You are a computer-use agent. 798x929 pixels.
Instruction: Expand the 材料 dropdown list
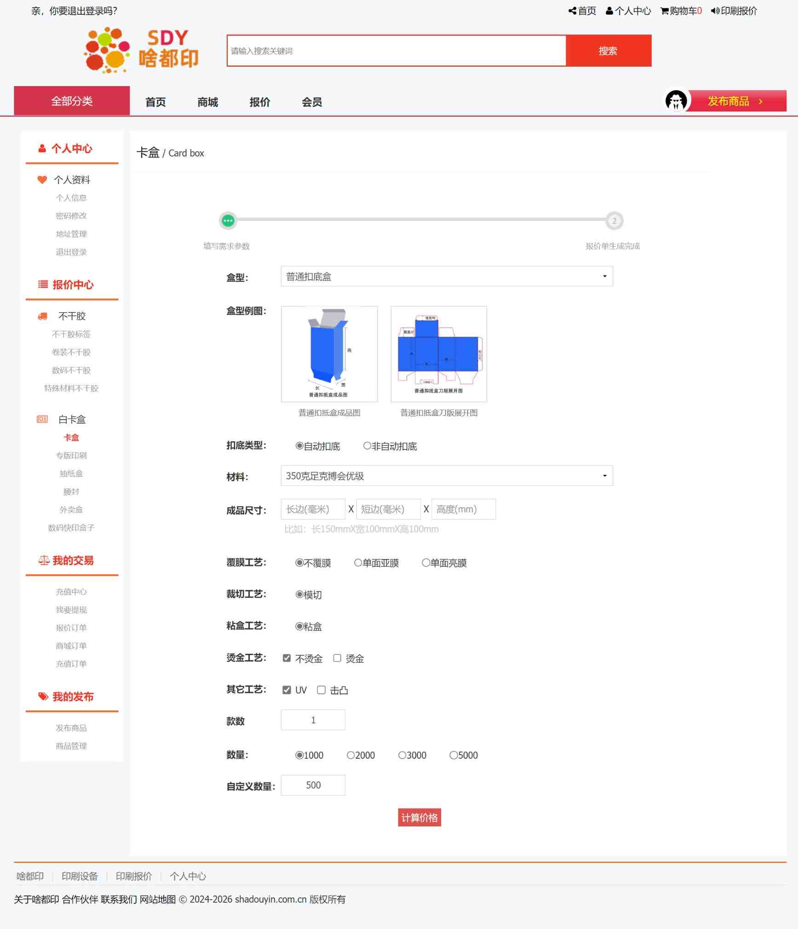pyautogui.click(x=447, y=476)
